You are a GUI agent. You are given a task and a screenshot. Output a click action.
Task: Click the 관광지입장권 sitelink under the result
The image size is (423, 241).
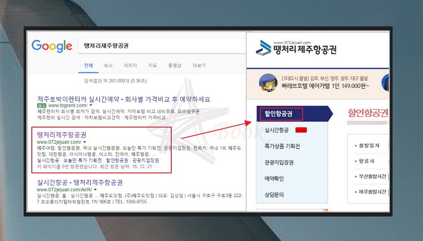pos(145,160)
